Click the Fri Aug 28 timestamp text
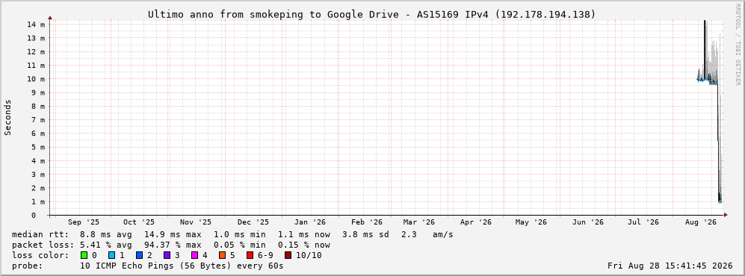 click(x=670, y=266)
